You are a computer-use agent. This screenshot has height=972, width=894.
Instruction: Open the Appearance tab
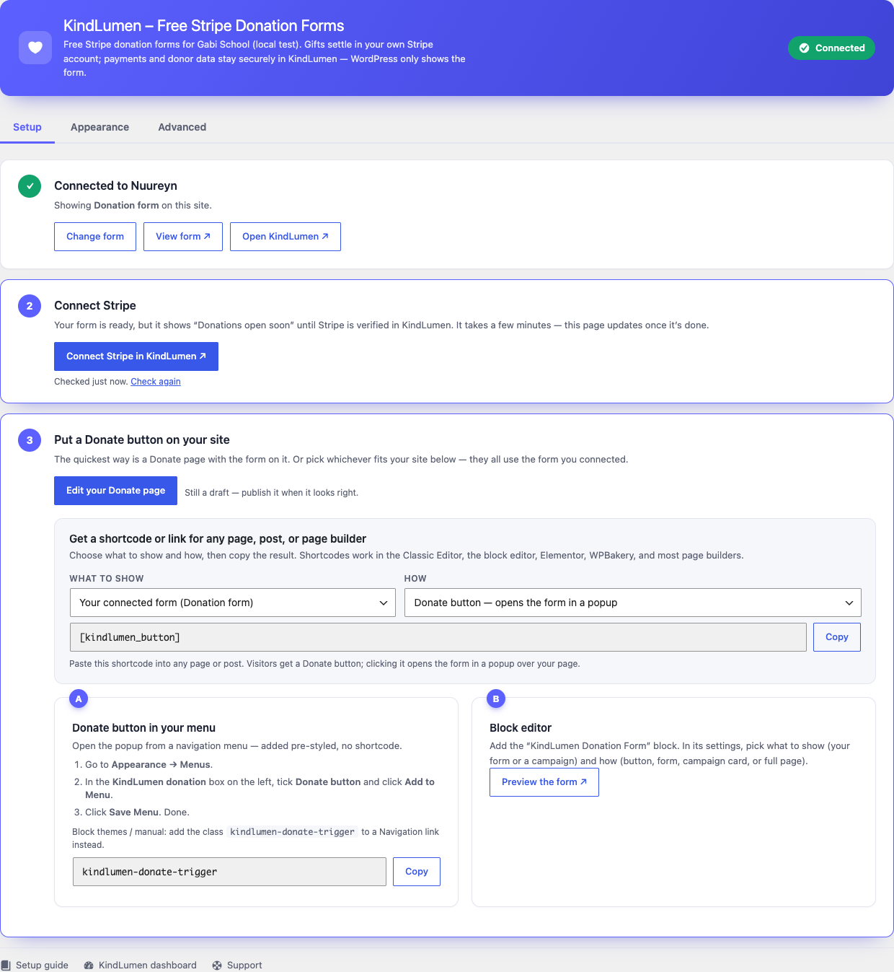99,127
